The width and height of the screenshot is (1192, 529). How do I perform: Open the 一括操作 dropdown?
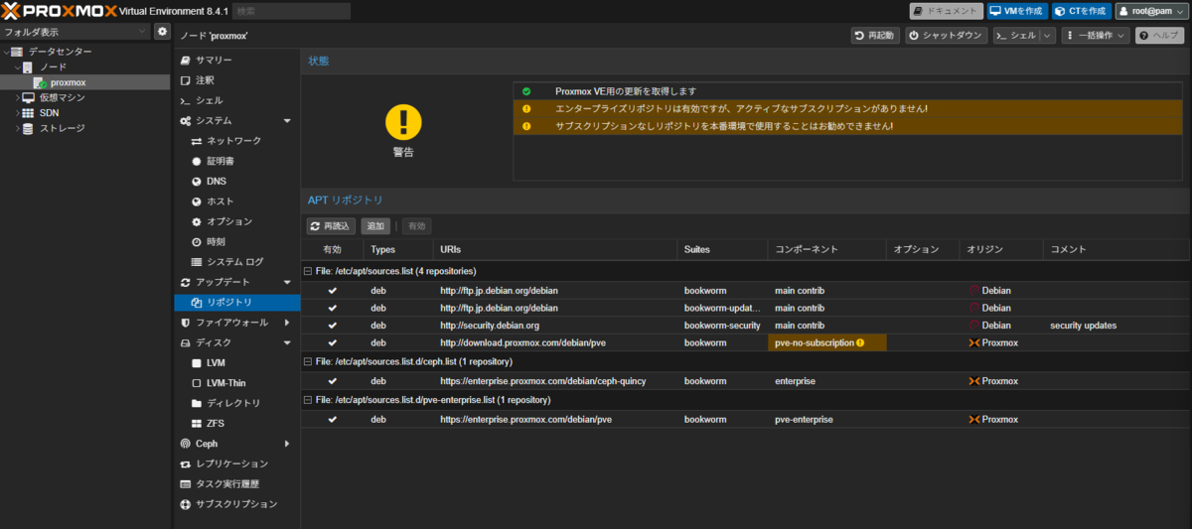click(x=1096, y=35)
